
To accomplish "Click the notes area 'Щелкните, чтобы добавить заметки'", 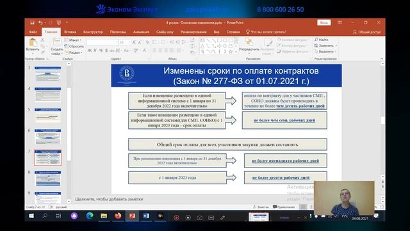I will click(109, 199).
